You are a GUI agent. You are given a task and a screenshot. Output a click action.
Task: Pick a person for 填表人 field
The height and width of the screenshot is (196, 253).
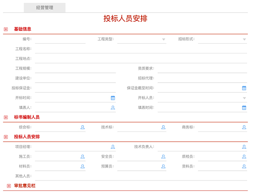[x=113, y=107]
